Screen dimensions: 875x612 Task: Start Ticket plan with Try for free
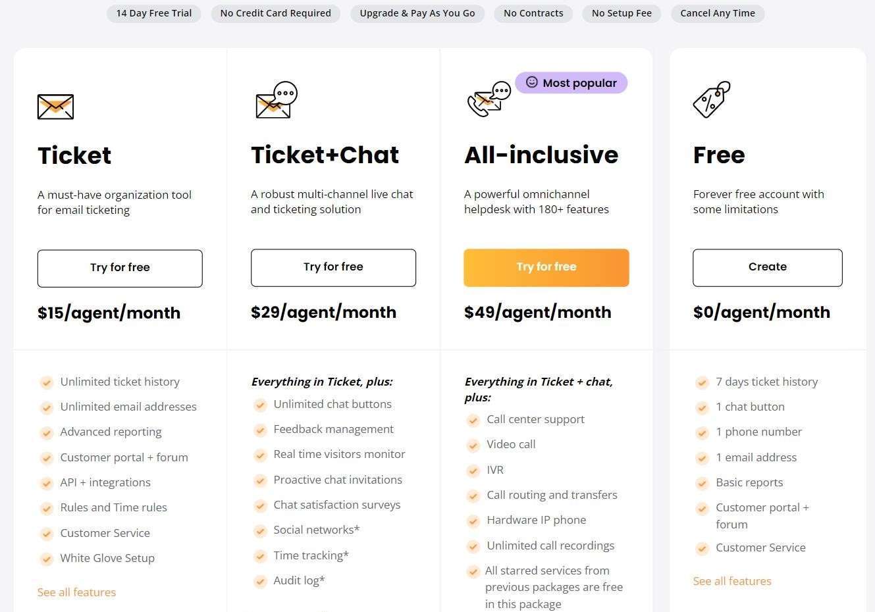point(120,268)
